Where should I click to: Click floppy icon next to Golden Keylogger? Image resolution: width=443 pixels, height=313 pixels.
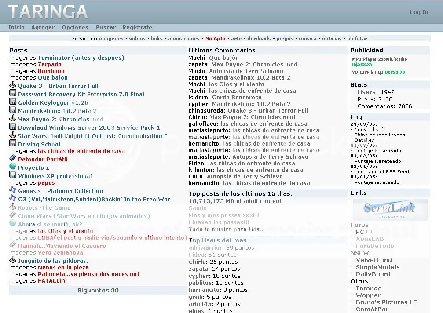(13, 101)
